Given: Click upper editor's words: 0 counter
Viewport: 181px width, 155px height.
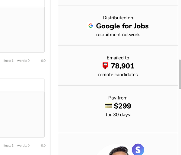Looking at the screenshot, I should pyautogui.click(x=23, y=61).
